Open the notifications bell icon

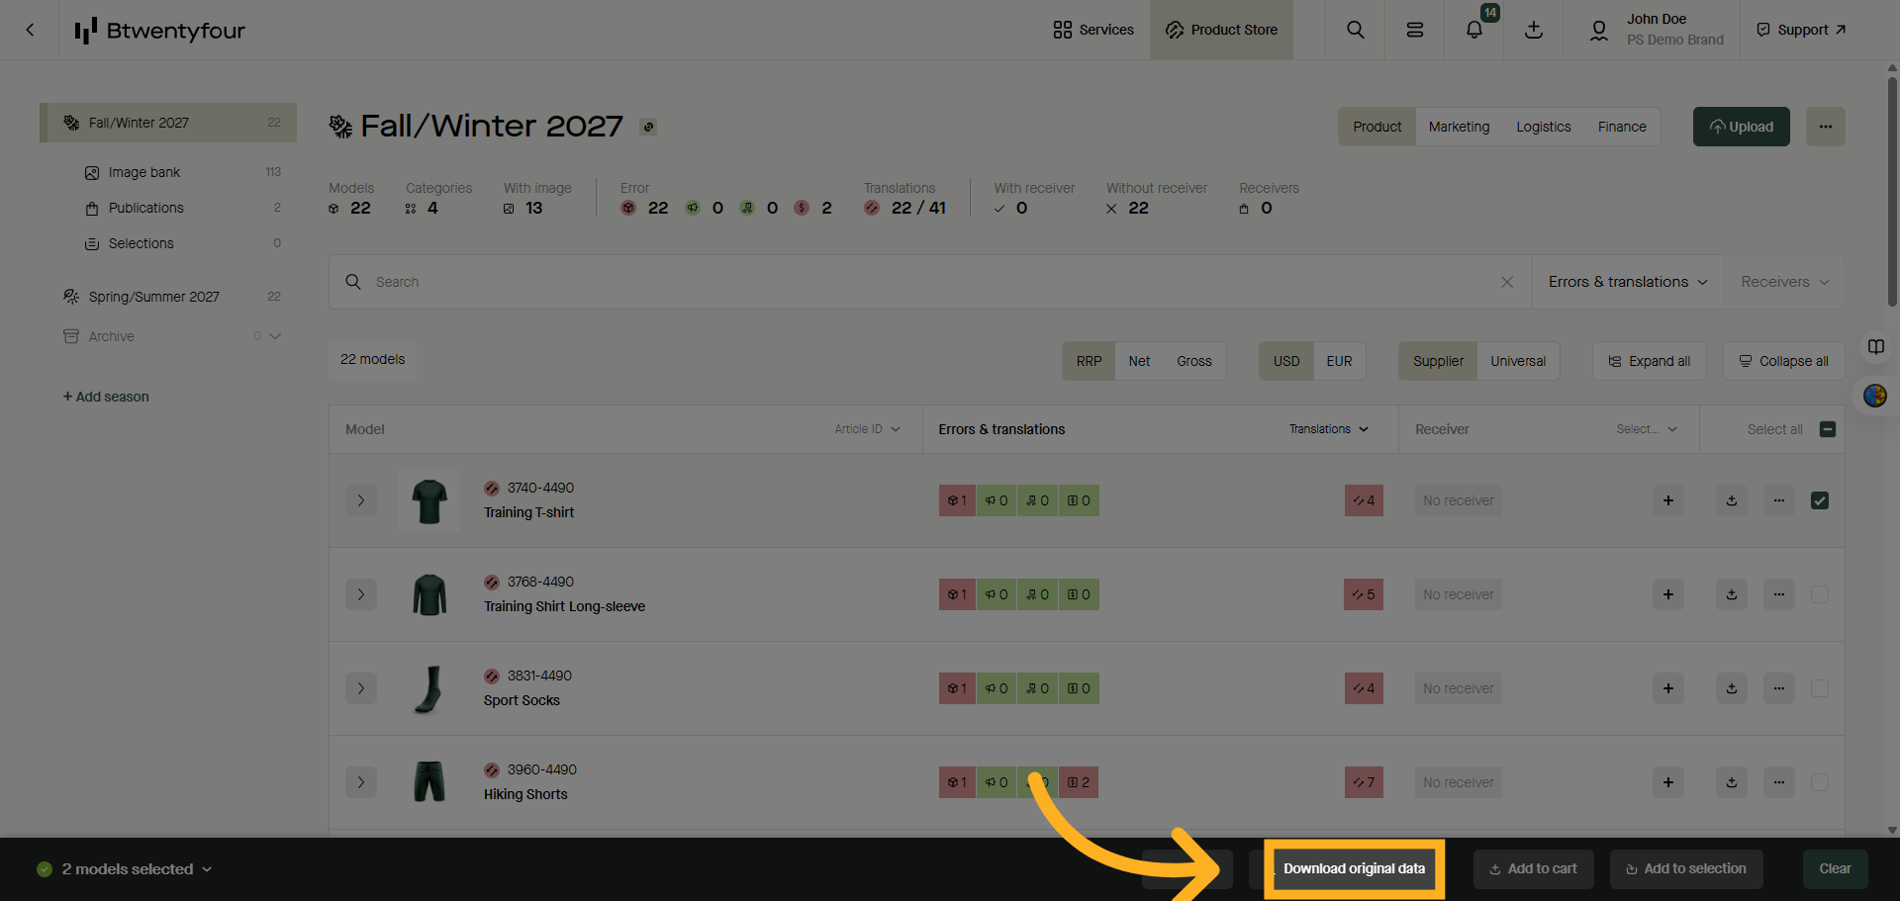[x=1473, y=30]
